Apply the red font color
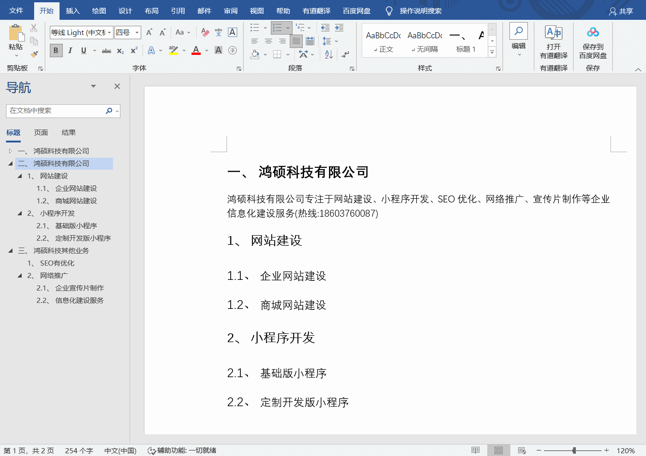This screenshot has width=646, height=456. pyautogui.click(x=196, y=50)
